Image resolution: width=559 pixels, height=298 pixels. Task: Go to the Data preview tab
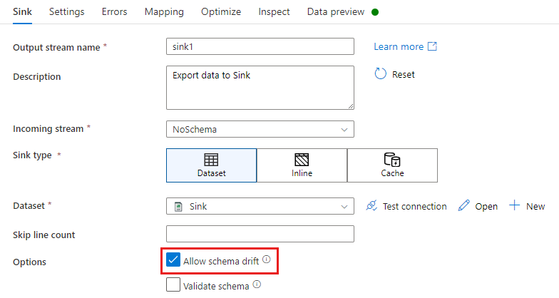coord(336,11)
